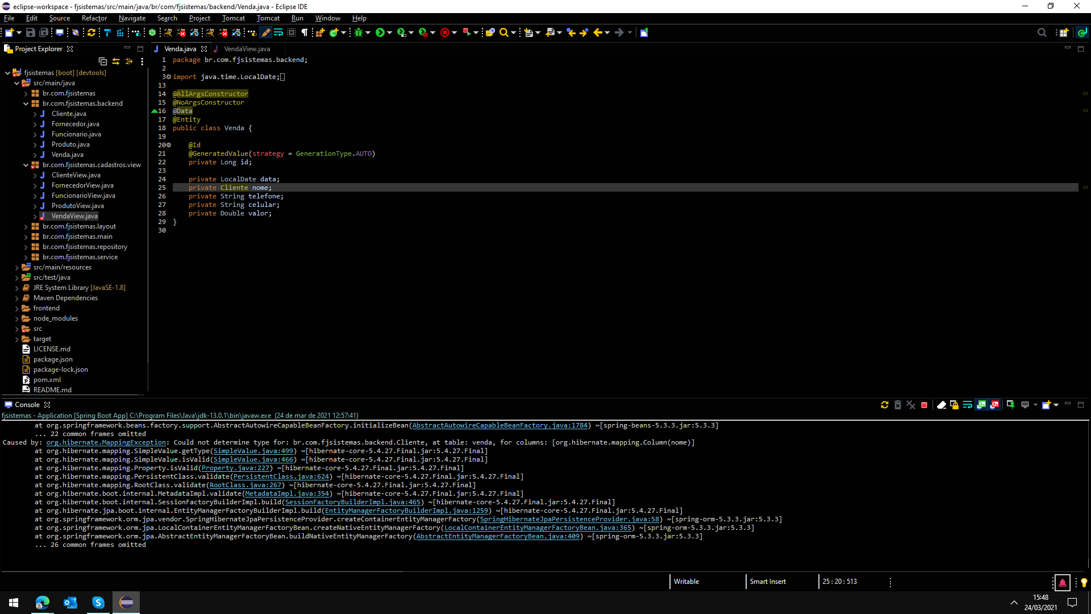Click the Debug bug icon
The width and height of the screenshot is (1091, 614).
point(358,32)
